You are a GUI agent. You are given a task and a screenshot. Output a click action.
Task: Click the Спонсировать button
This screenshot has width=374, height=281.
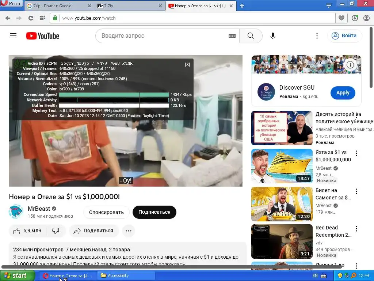(106, 212)
